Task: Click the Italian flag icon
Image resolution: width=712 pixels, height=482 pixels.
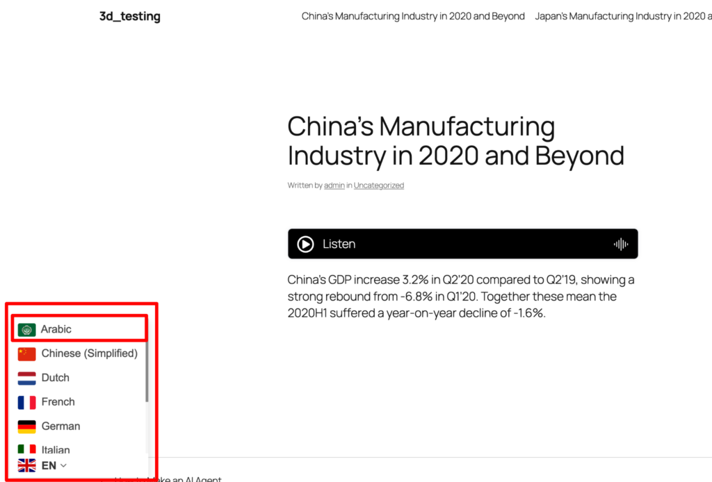Action: coord(27,449)
